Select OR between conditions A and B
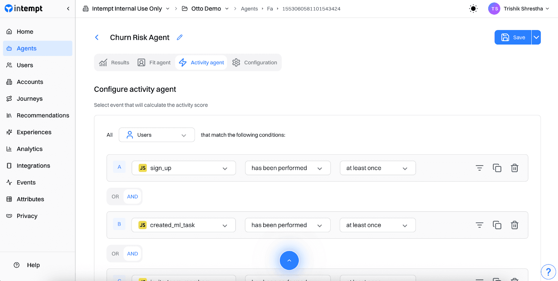 pyautogui.click(x=115, y=197)
